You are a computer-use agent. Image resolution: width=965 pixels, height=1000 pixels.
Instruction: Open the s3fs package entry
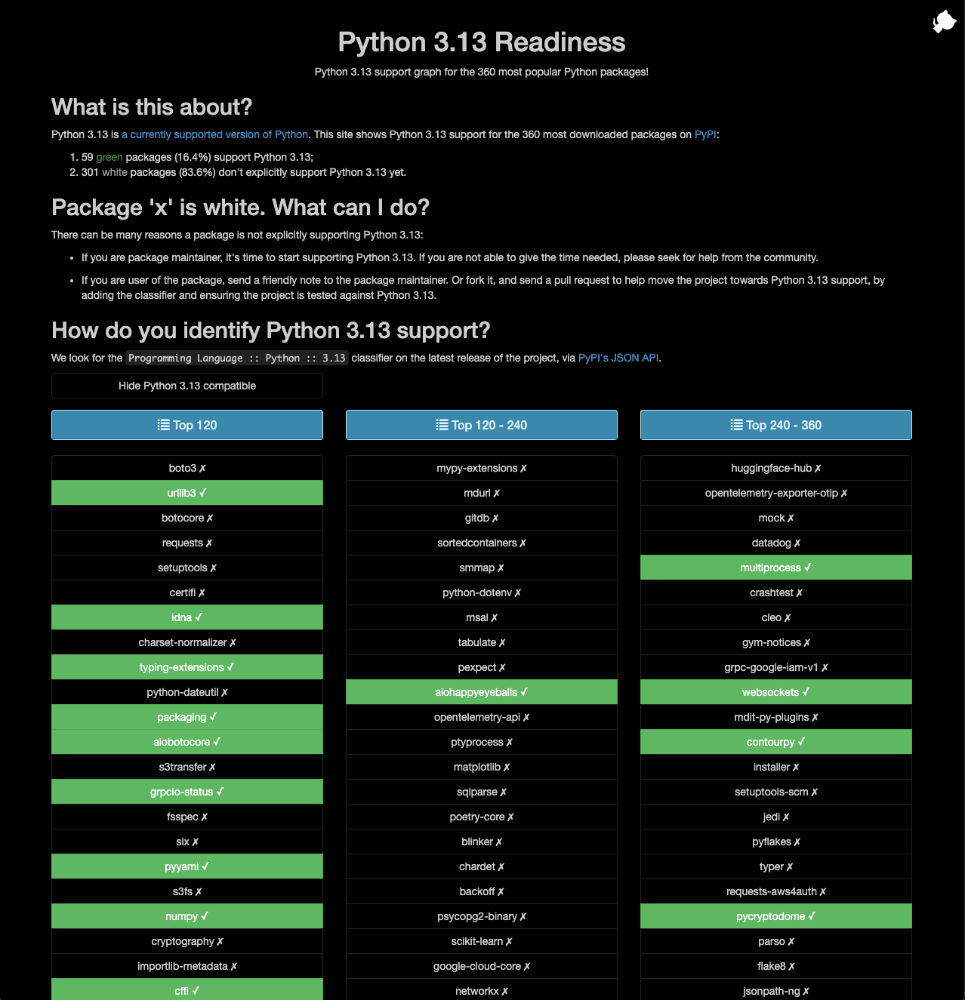187,891
